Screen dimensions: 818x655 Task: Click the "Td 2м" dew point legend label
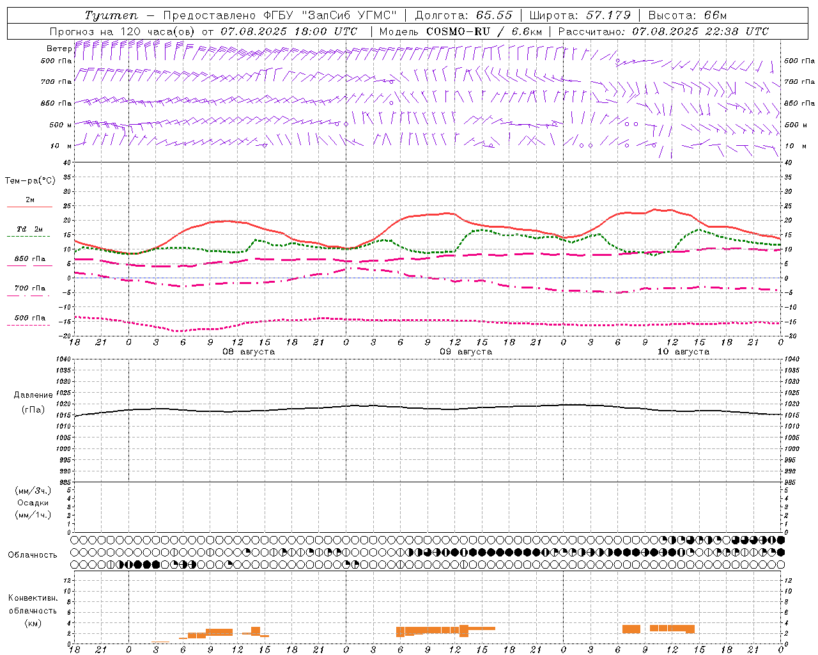pyautogui.click(x=29, y=229)
